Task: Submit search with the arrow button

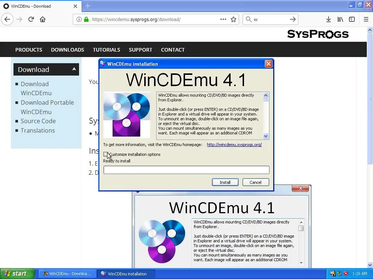Action: (x=293, y=19)
